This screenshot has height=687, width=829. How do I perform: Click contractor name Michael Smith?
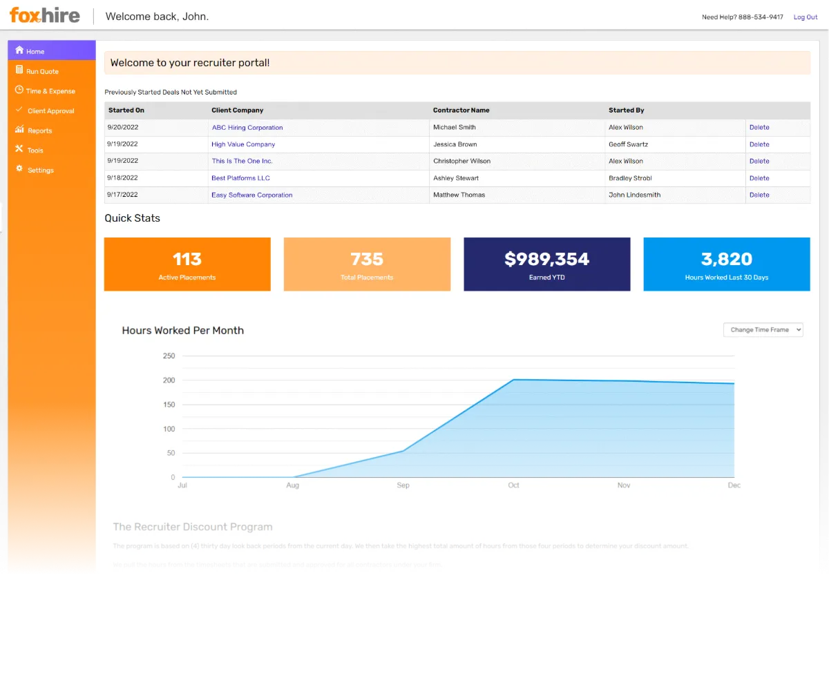point(455,128)
